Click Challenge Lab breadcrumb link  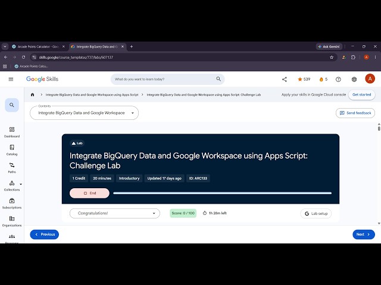pos(204,95)
